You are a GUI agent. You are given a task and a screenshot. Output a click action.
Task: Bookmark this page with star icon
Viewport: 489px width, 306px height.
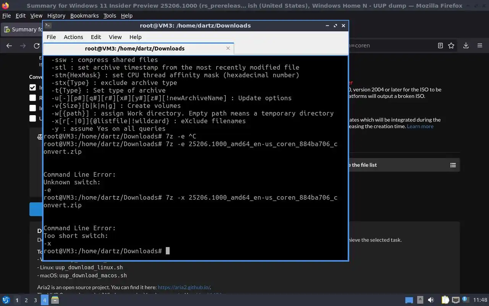click(451, 46)
